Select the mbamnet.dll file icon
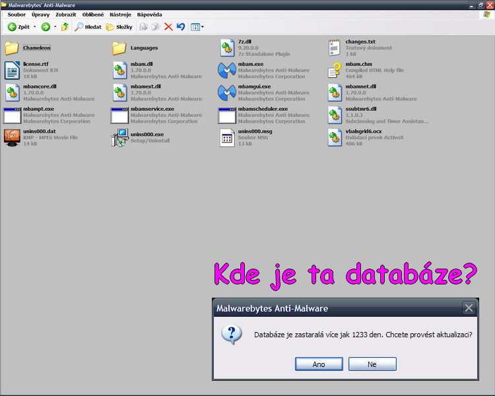Viewport: 495px width, 396px height. pyautogui.click(x=335, y=93)
